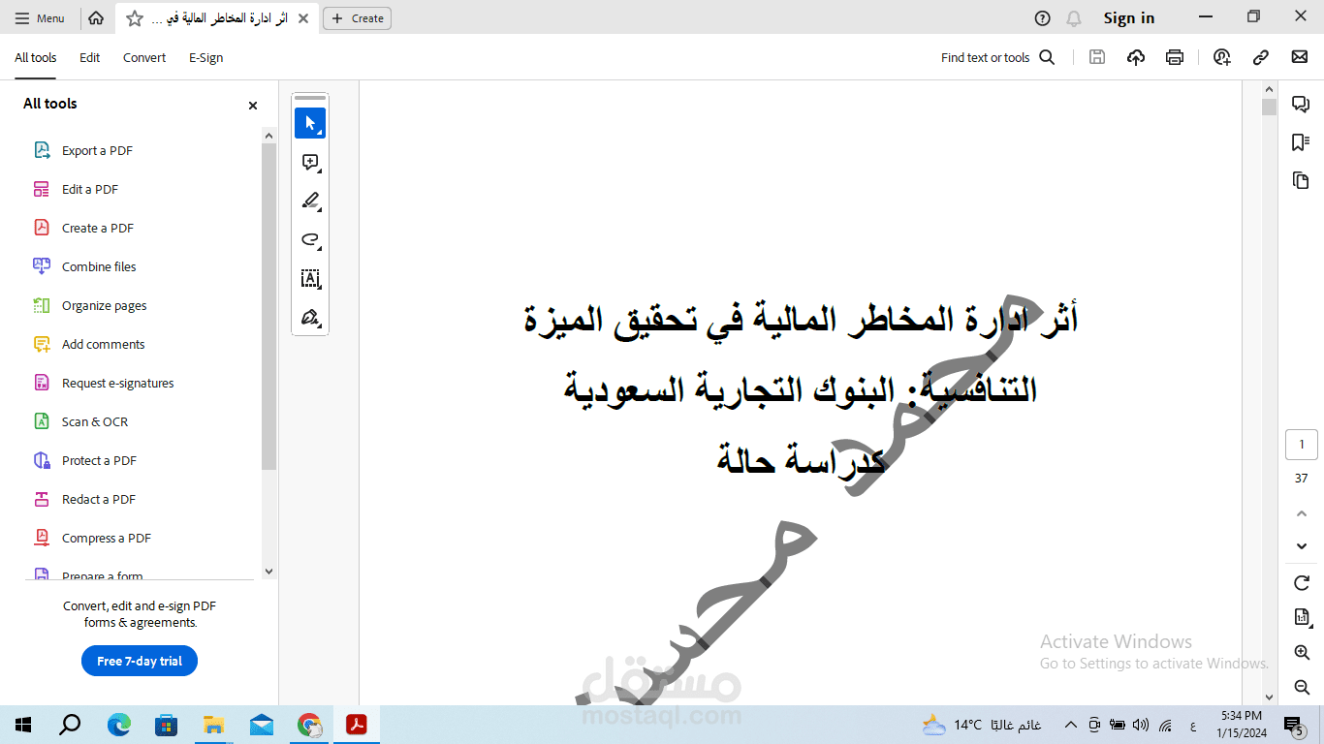Open the fill and sign pen tool
1324x744 pixels.
310,317
